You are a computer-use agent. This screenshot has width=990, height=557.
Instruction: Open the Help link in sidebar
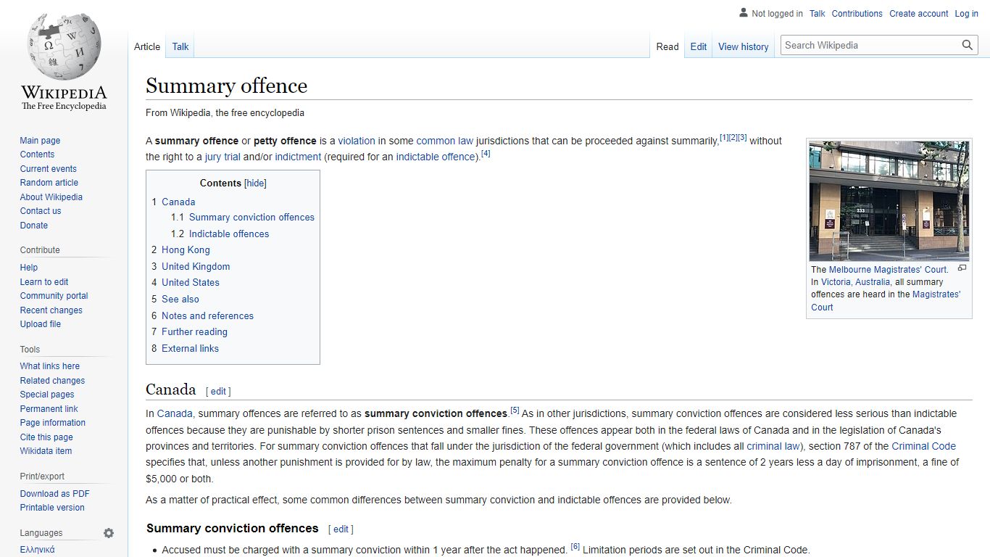click(29, 268)
